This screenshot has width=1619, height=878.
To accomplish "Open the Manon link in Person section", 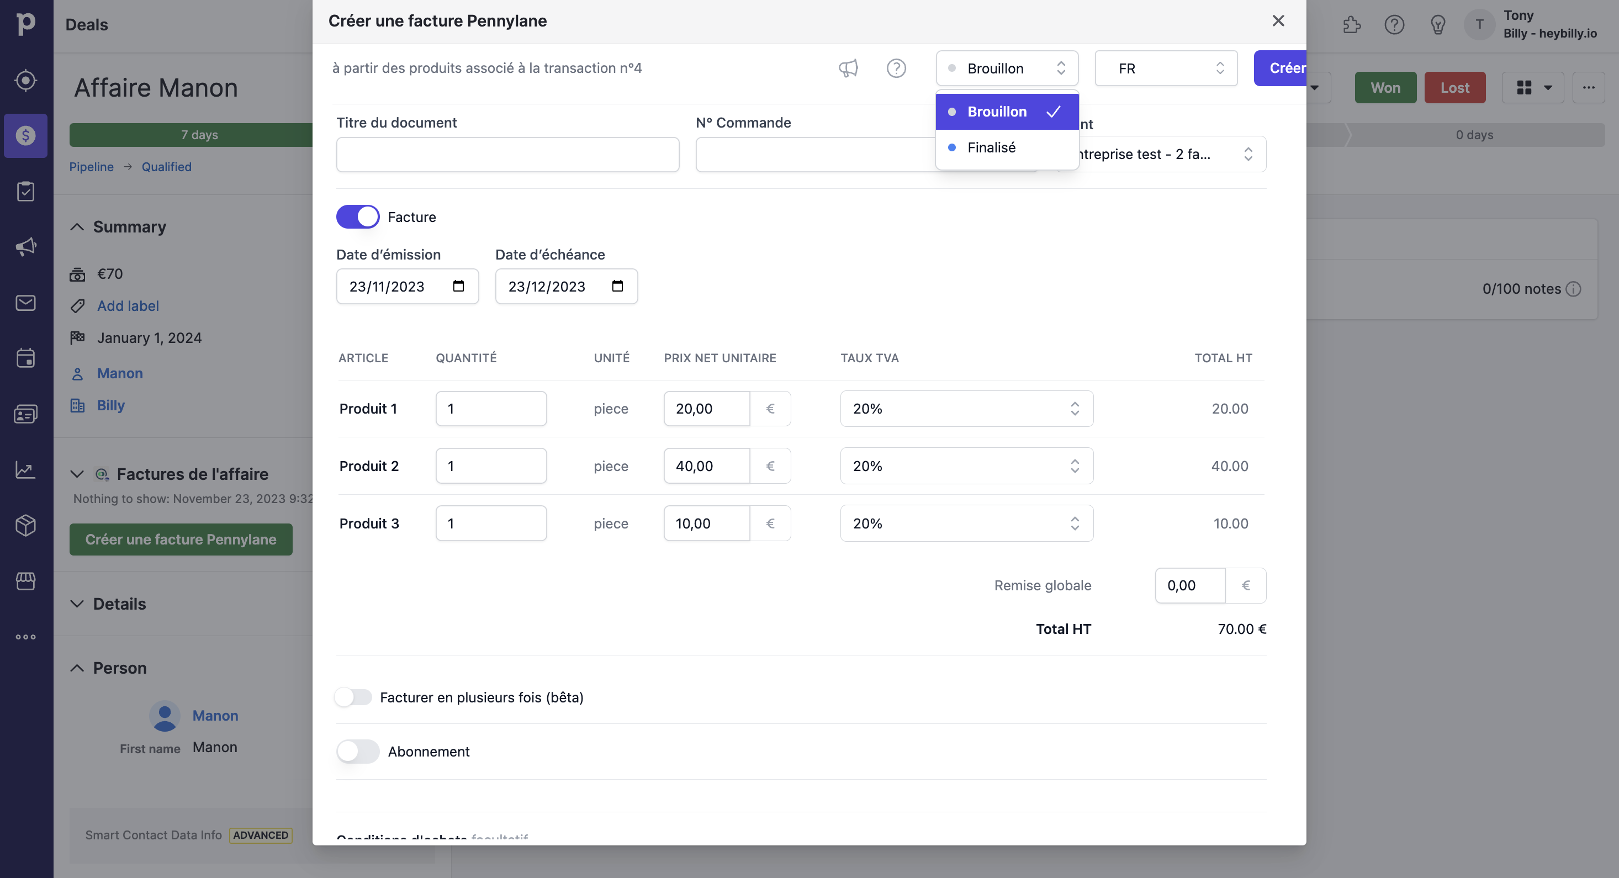I will pyautogui.click(x=215, y=715).
